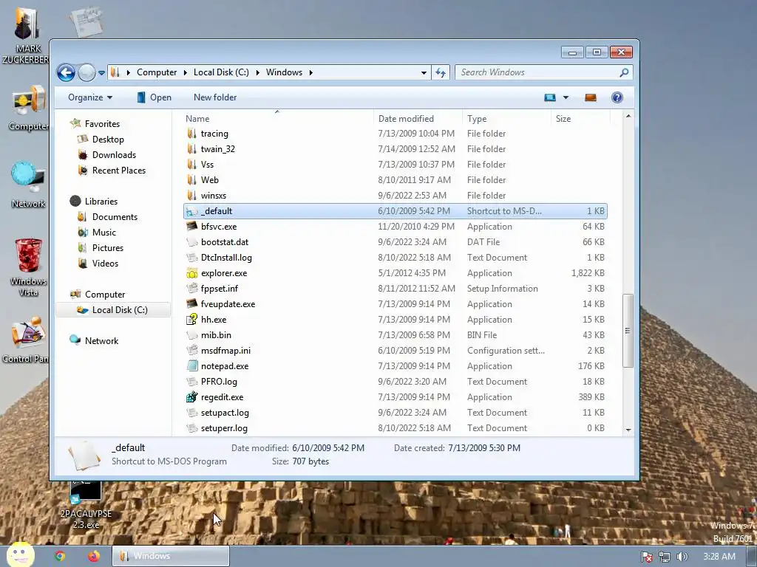
Task: Select the msdfmap.ini file name
Action: click(x=225, y=351)
